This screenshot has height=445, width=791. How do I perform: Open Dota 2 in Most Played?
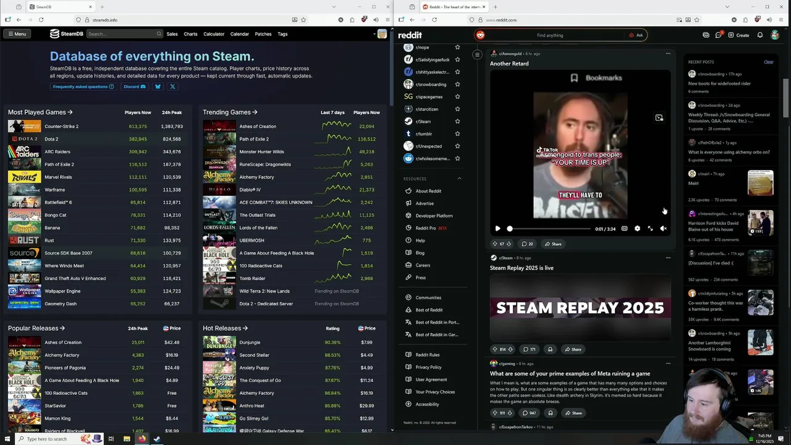tap(51, 139)
